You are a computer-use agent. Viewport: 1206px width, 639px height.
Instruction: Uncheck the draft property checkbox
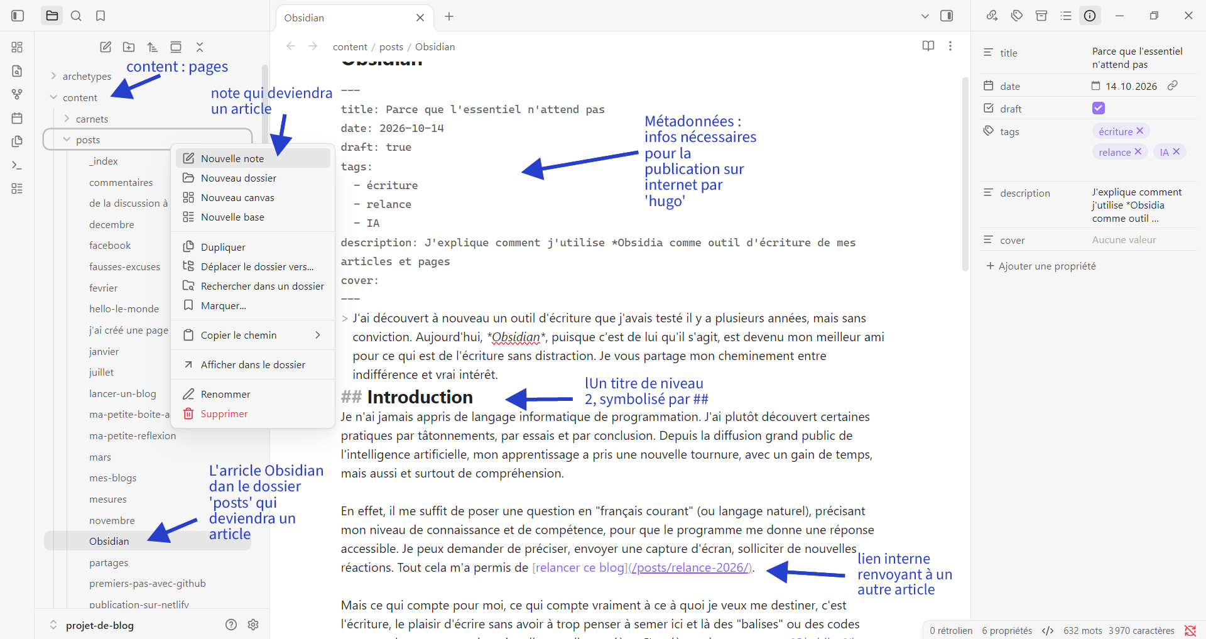click(1099, 108)
